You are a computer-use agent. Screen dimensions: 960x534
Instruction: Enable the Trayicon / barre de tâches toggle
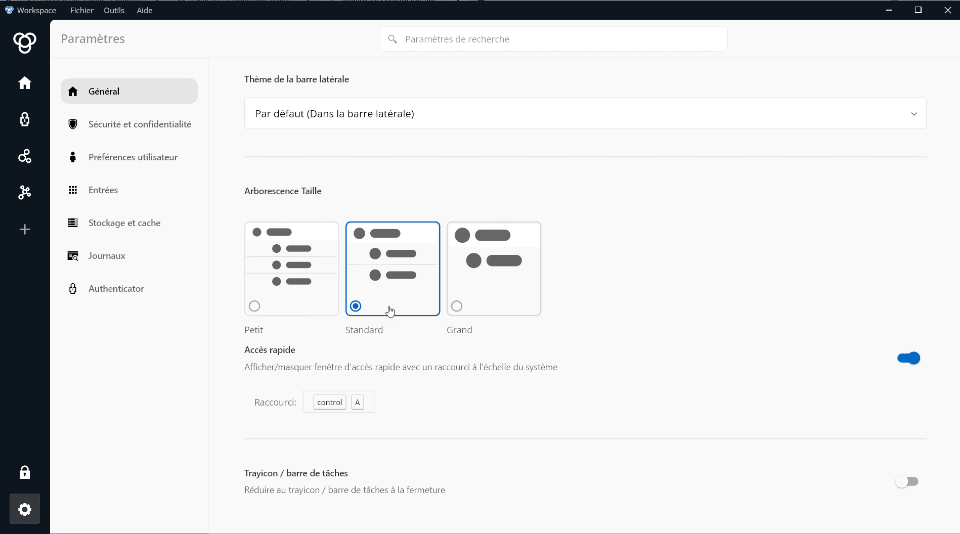(x=906, y=481)
